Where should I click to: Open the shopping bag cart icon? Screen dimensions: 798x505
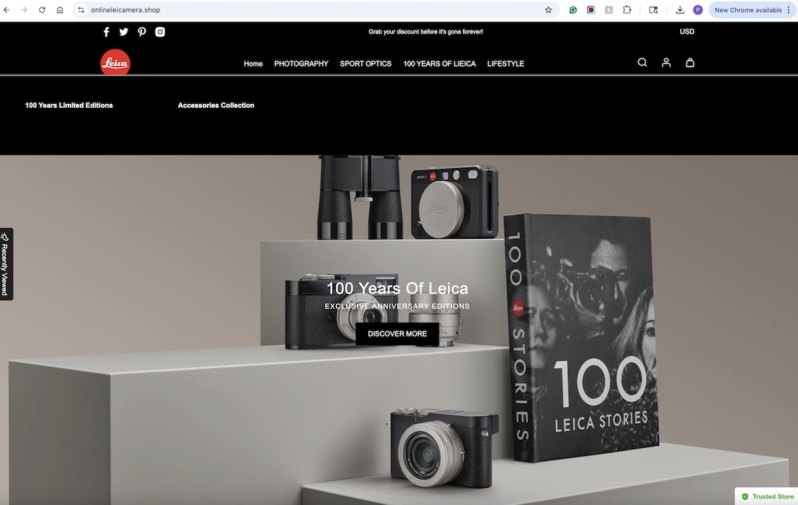(690, 63)
